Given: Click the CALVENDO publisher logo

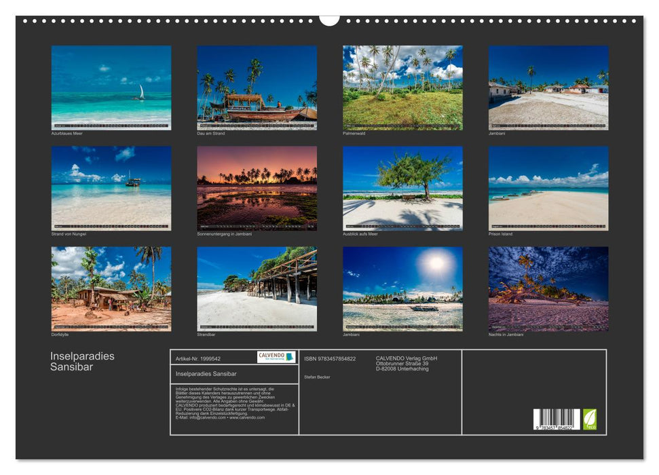Looking at the screenshot, I should [276, 356].
